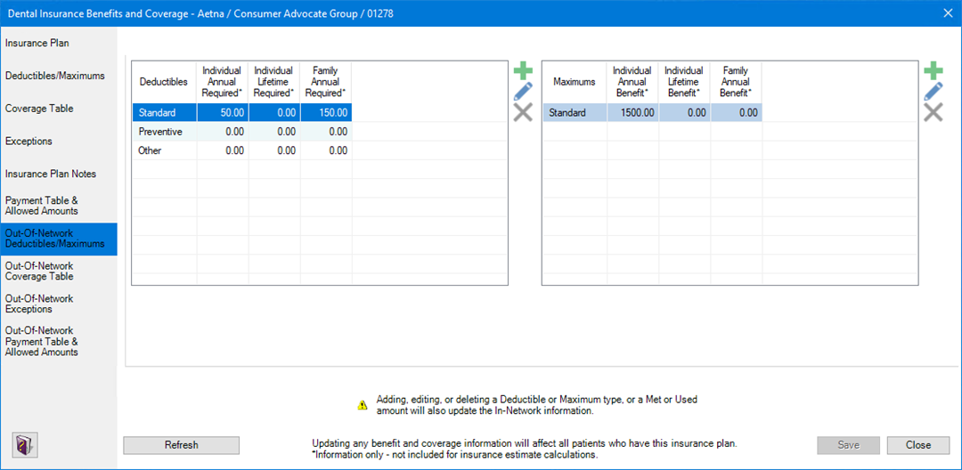Image resolution: width=962 pixels, height=470 pixels.
Task: Open the Insurance Plan section
Action: (x=58, y=44)
